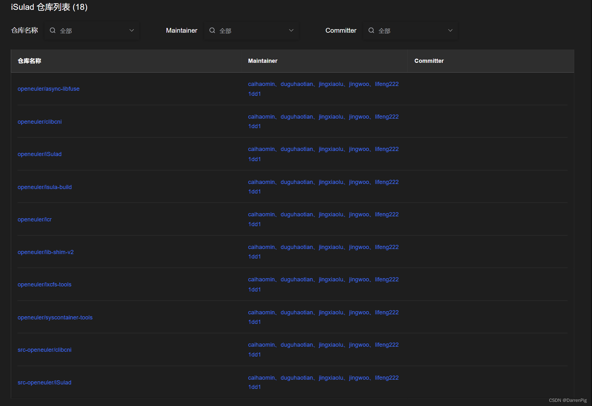Open openeuler/lib-shim-v2 repository link
The height and width of the screenshot is (406, 592).
(x=46, y=252)
